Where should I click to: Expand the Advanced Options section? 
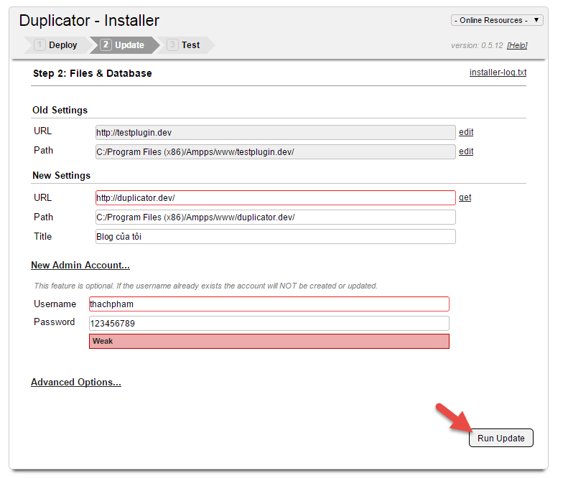click(x=75, y=382)
